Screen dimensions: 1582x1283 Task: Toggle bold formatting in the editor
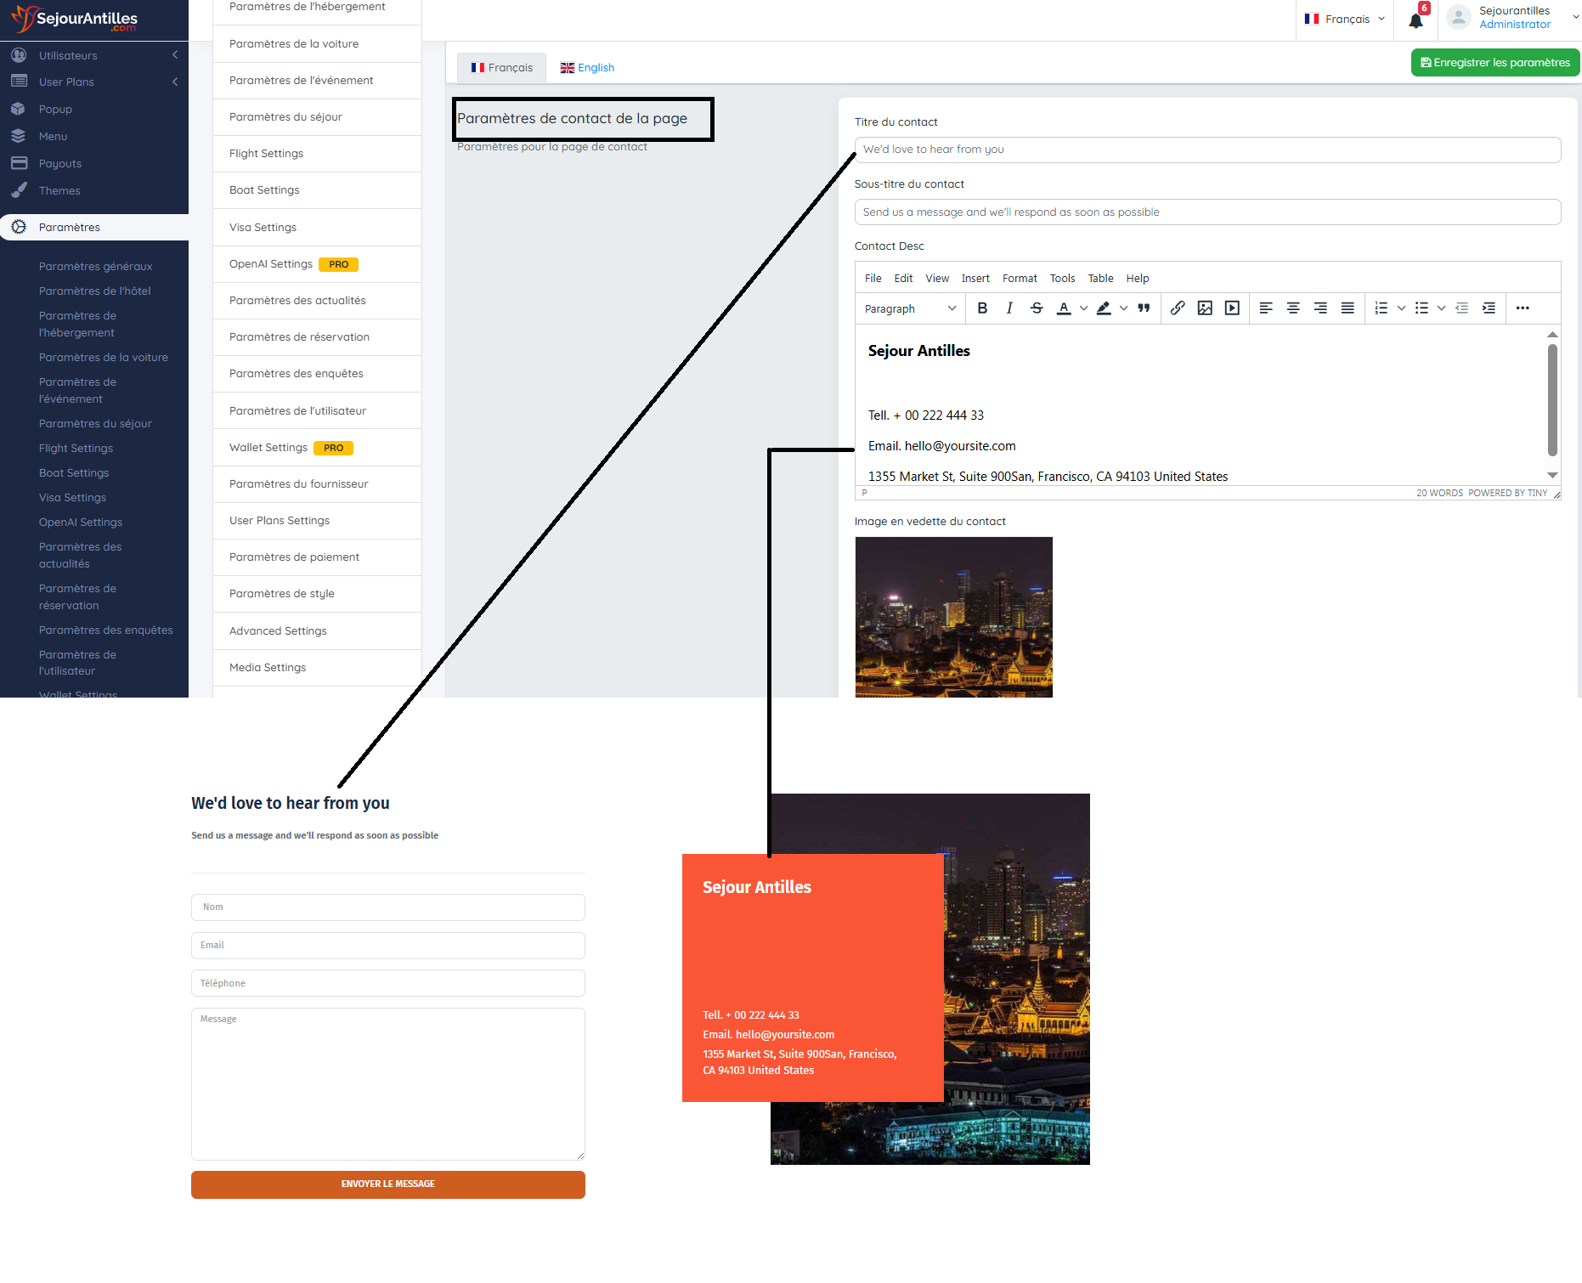pyautogui.click(x=982, y=308)
